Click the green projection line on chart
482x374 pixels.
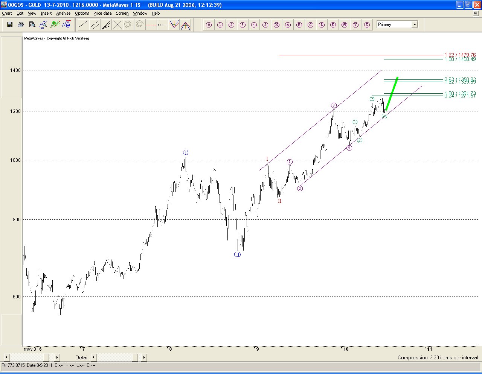392,94
